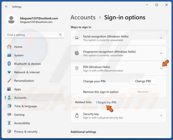Viewport: 173px width, 140px height.
Task: Select Apps in the sidebar
Action: point(35,89)
